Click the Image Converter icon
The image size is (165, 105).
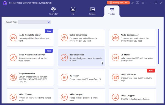[13, 77]
